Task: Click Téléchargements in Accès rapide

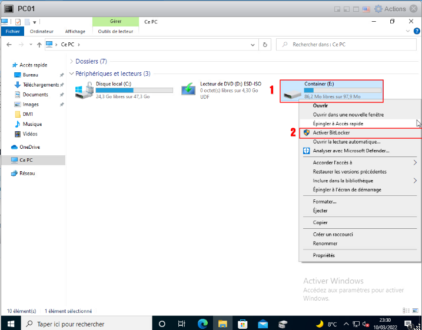Action: 40,85
